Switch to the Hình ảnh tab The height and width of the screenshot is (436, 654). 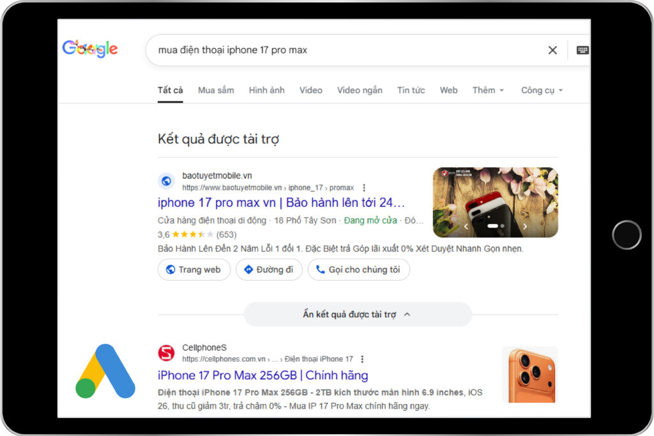pyautogui.click(x=266, y=90)
